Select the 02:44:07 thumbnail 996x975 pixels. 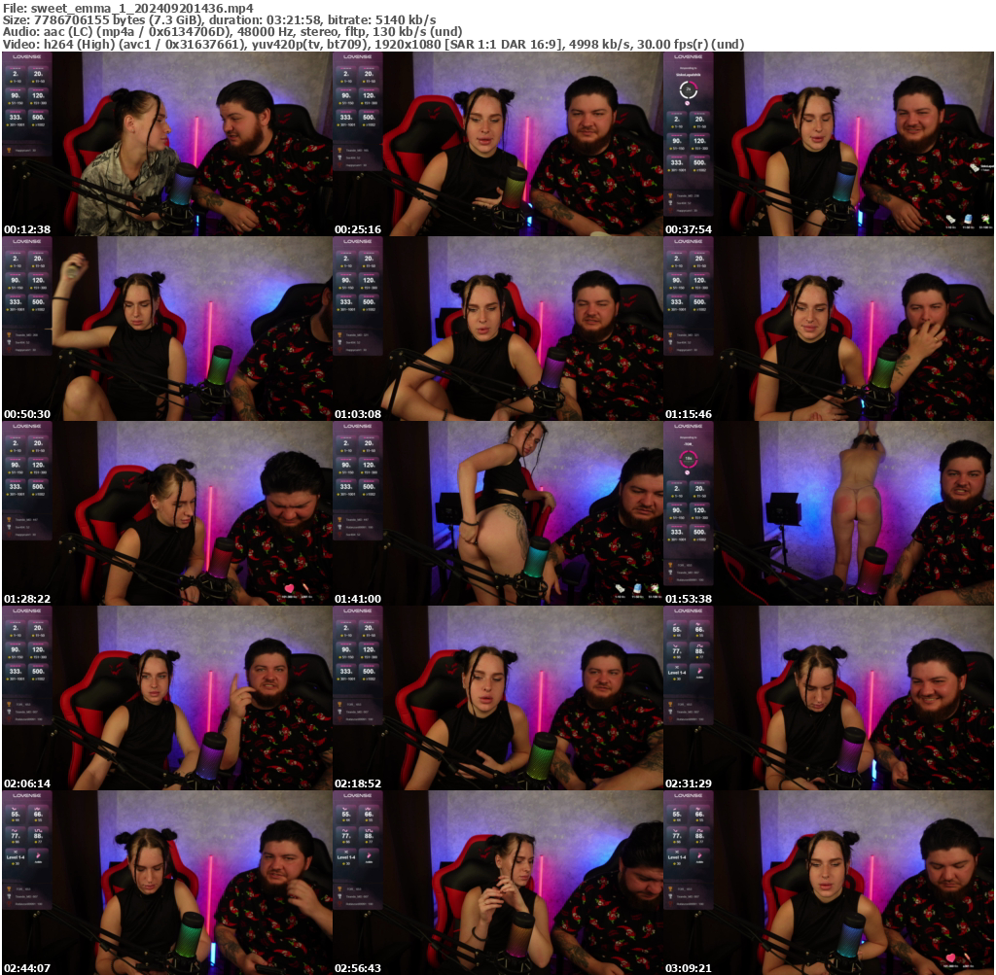[166, 882]
